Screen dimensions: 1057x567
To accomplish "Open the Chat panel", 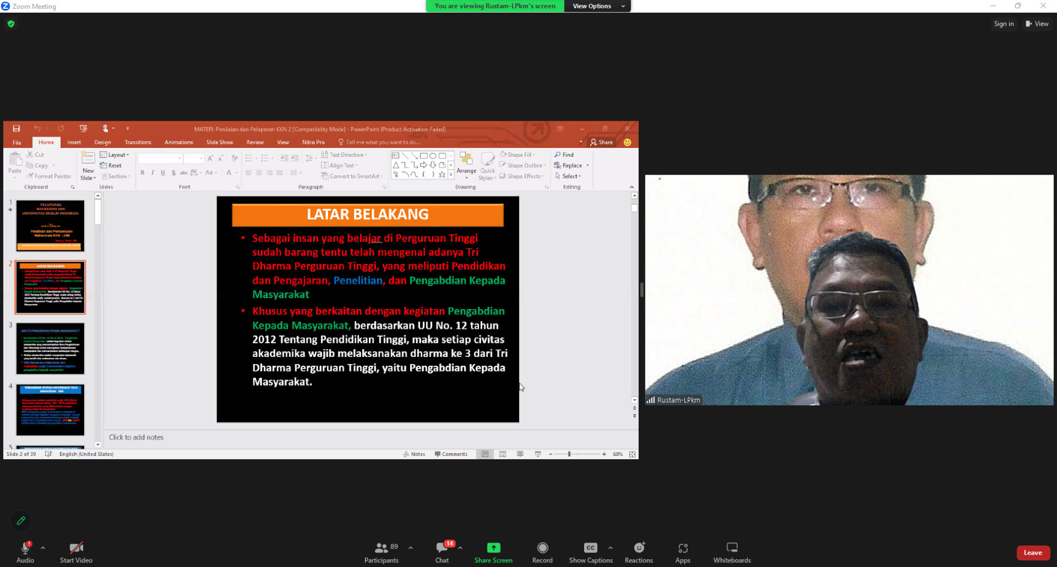I will click(x=442, y=553).
